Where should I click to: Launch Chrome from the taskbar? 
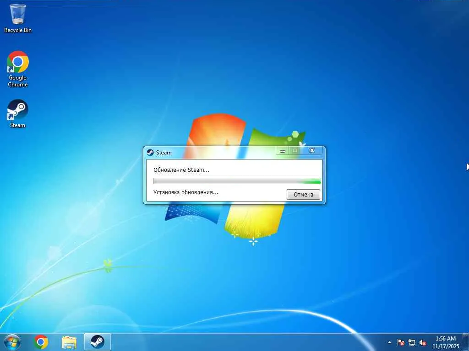coord(41,342)
